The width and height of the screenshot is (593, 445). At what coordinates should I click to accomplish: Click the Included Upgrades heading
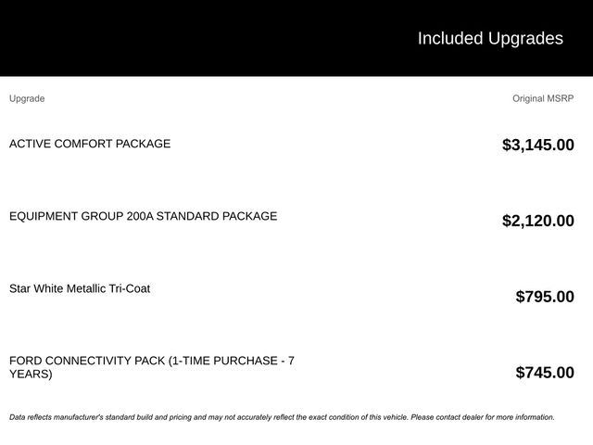click(x=489, y=38)
